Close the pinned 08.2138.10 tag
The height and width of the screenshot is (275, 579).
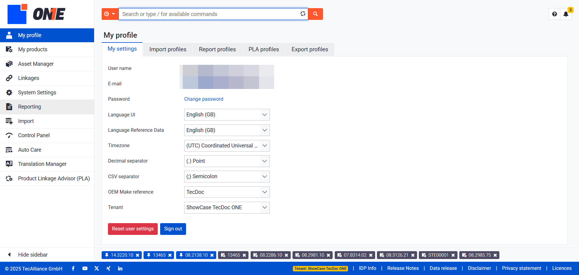[x=212, y=255]
